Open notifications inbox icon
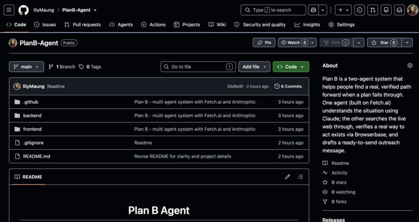The image size is (419, 222). (x=399, y=10)
